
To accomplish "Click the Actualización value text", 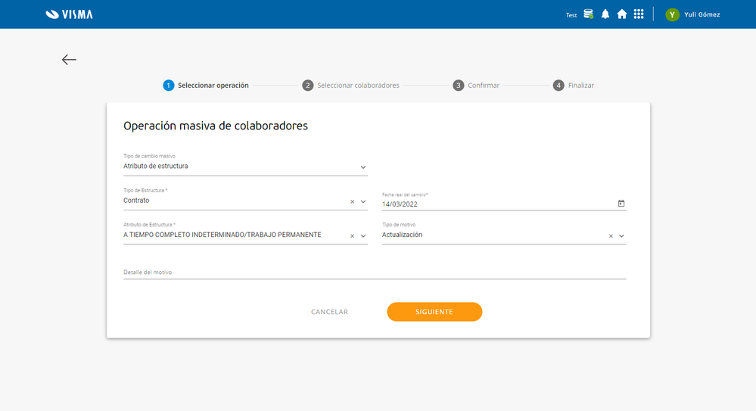I will [x=402, y=235].
